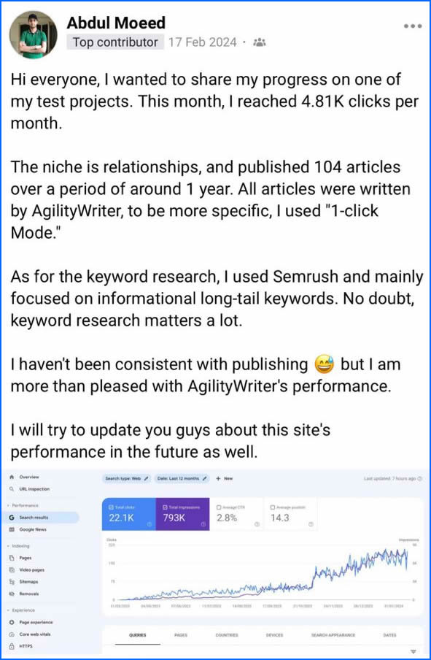Open Core web vitals via its gauge icon
Image resolution: width=431 pixels, height=660 pixels.
[x=11, y=634]
